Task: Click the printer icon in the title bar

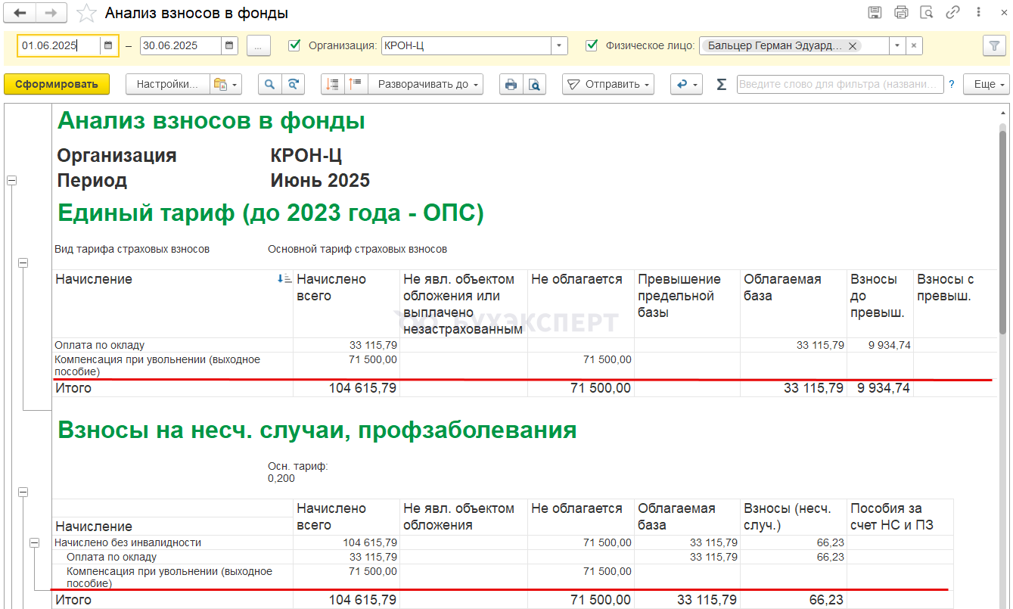Action: pos(901,12)
